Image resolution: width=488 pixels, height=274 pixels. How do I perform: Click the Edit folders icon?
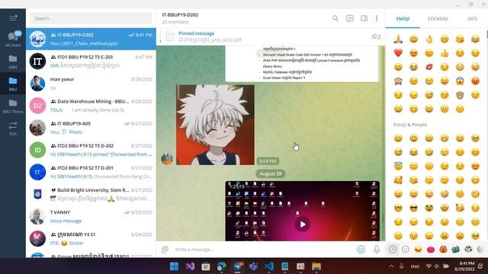click(13, 129)
